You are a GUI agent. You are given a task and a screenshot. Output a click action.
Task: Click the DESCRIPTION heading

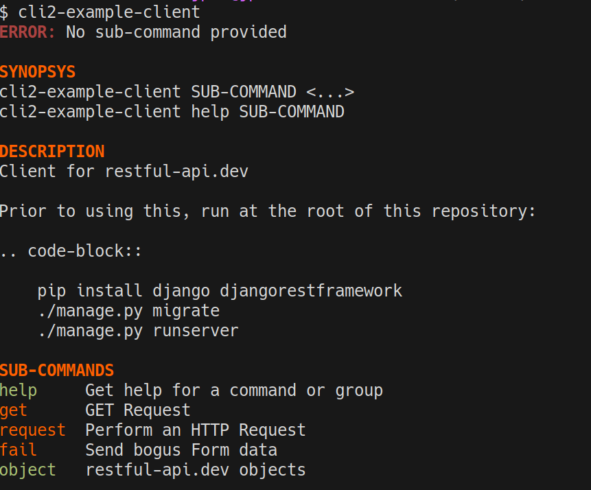tap(52, 152)
